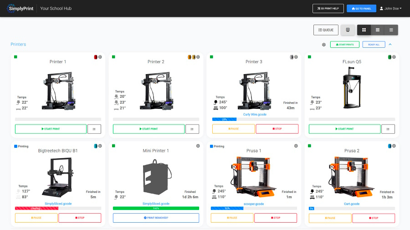Switch to large grid view
The width and height of the screenshot is (410, 230).
364,30
